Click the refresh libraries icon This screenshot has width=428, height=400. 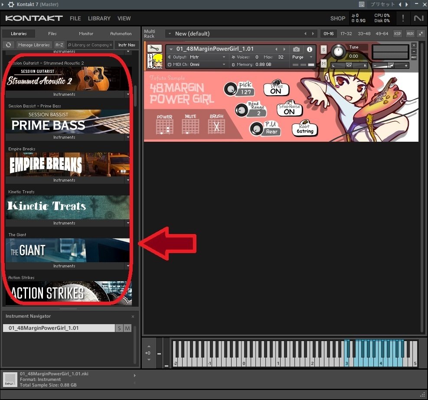tap(9, 45)
